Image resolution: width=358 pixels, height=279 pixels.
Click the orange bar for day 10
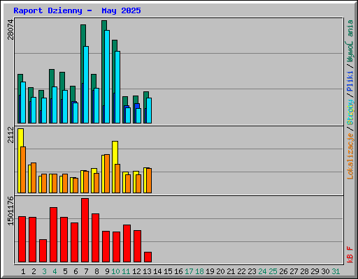117,179
